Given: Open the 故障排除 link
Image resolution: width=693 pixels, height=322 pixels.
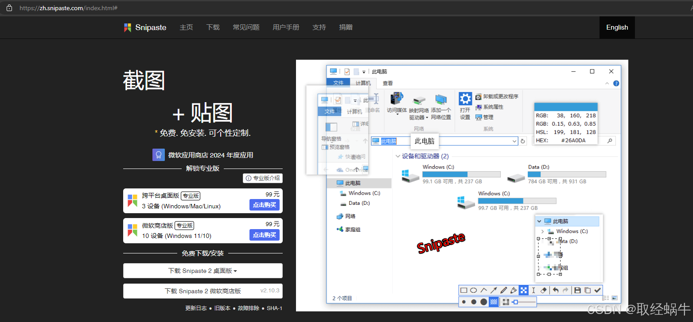Looking at the screenshot, I should (x=249, y=308).
